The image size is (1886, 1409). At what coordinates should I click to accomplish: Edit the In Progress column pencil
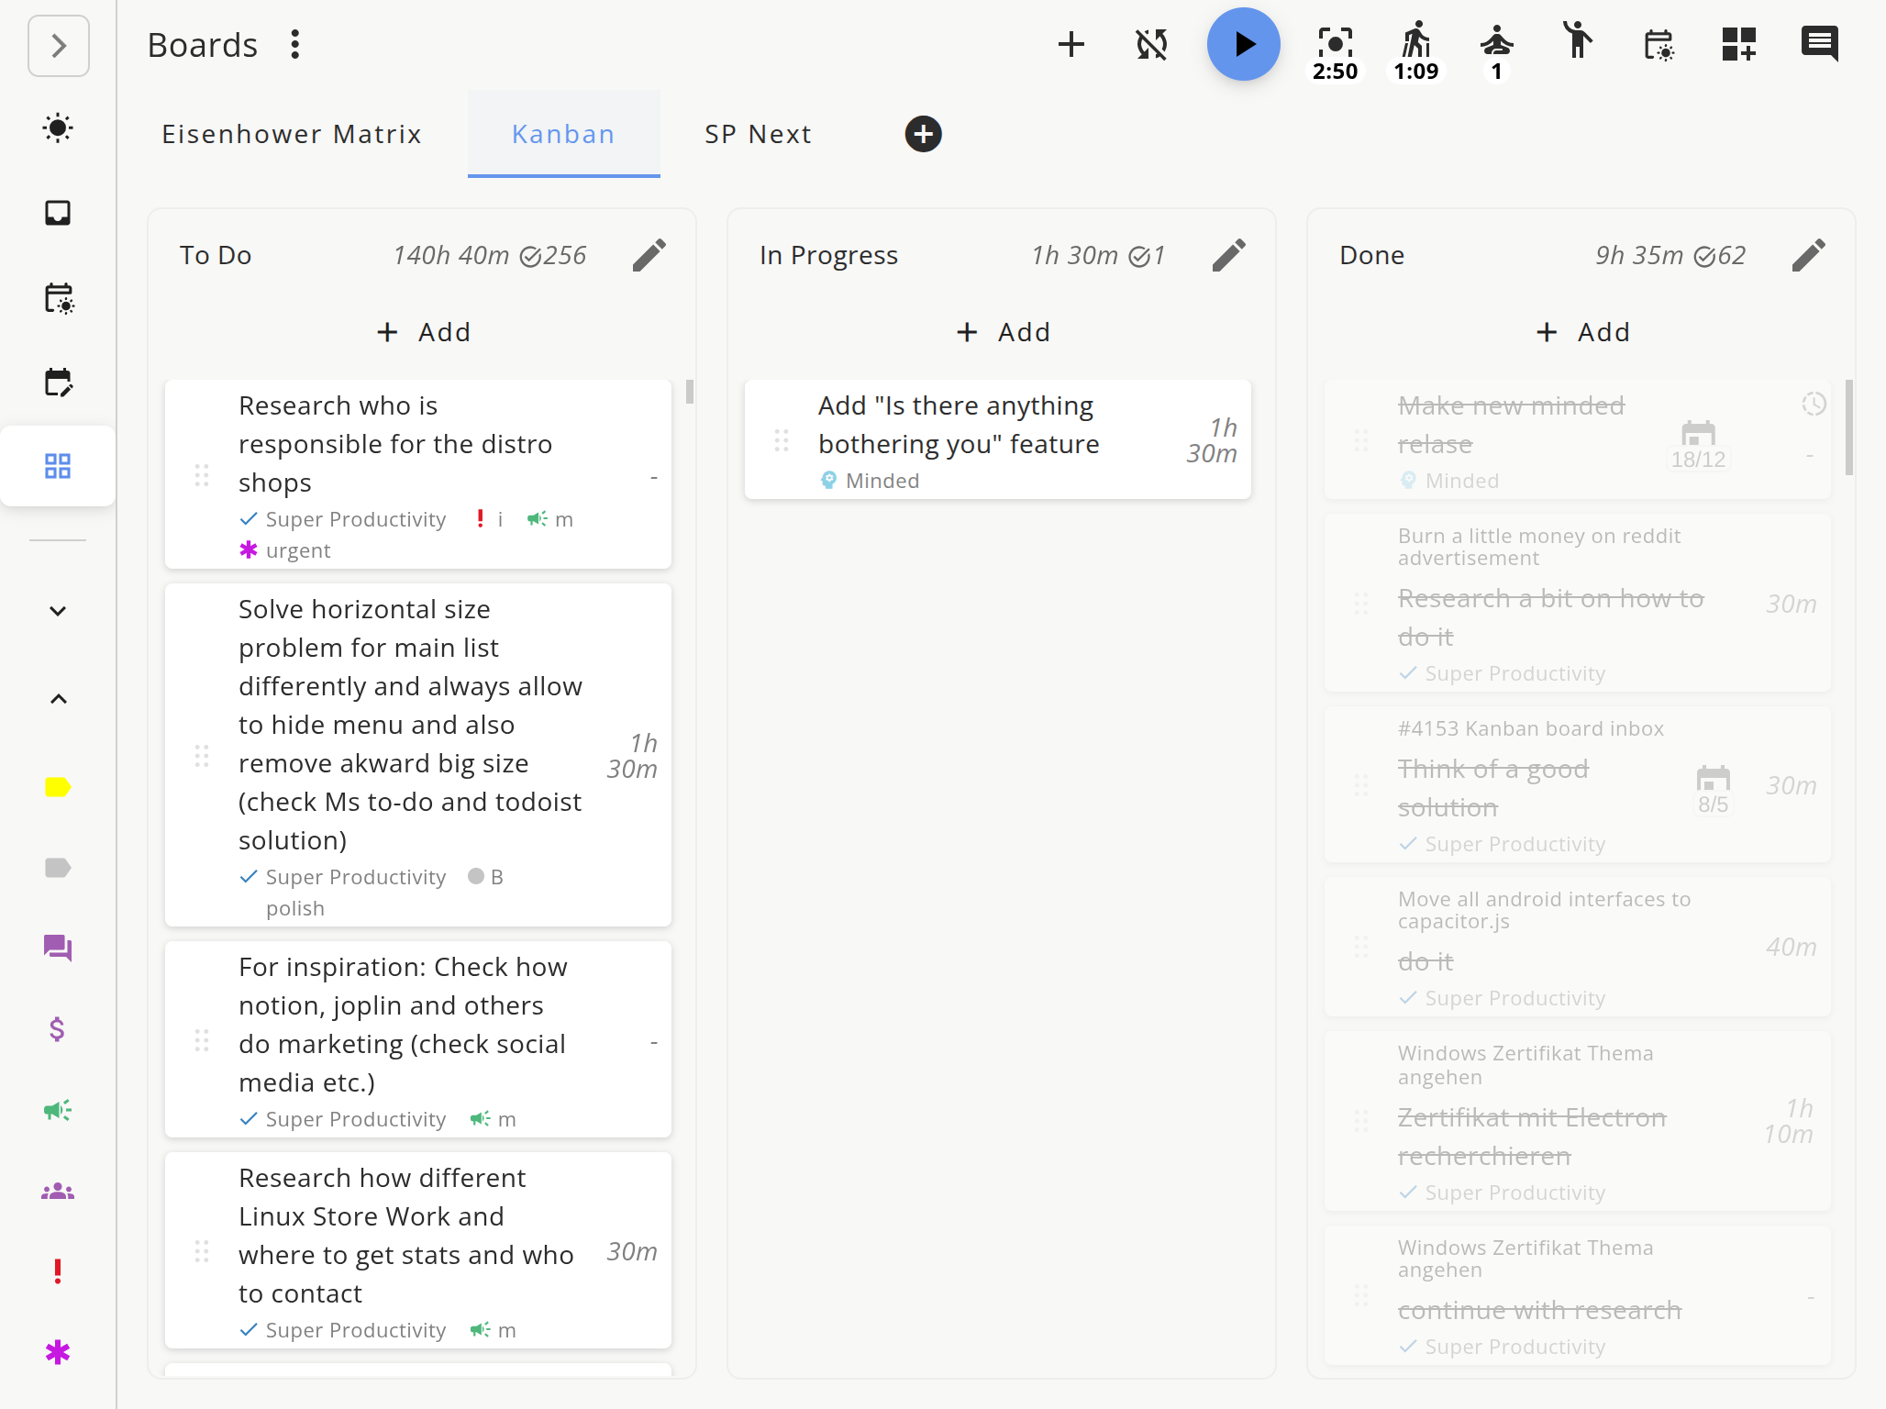(1229, 255)
